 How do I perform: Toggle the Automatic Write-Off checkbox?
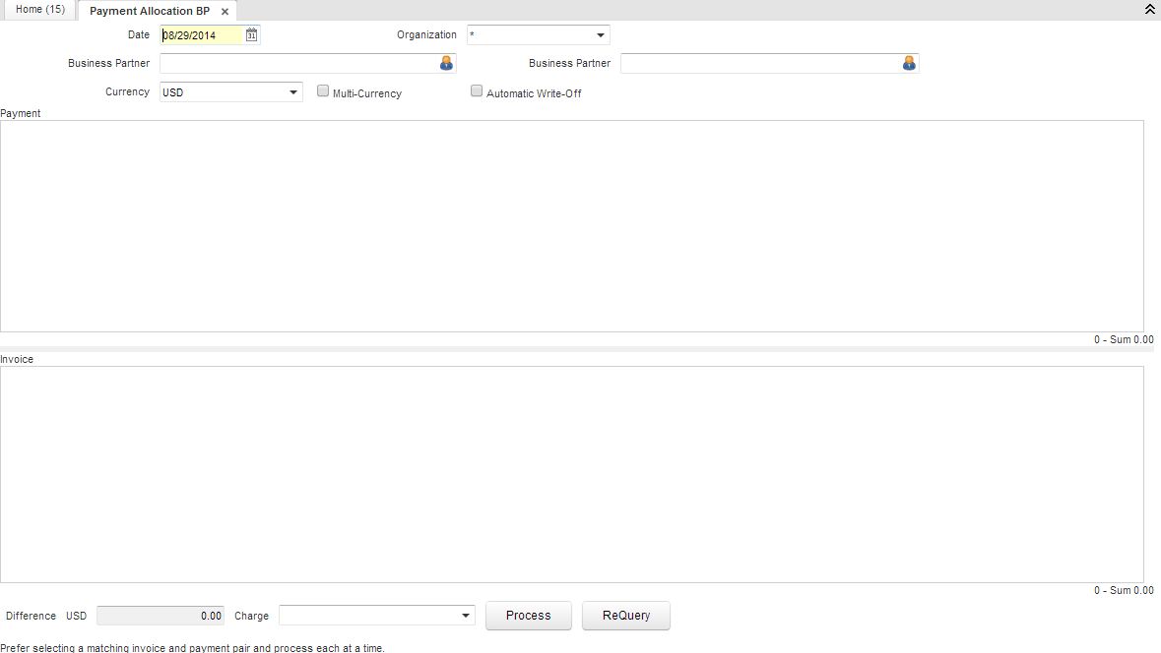click(477, 91)
